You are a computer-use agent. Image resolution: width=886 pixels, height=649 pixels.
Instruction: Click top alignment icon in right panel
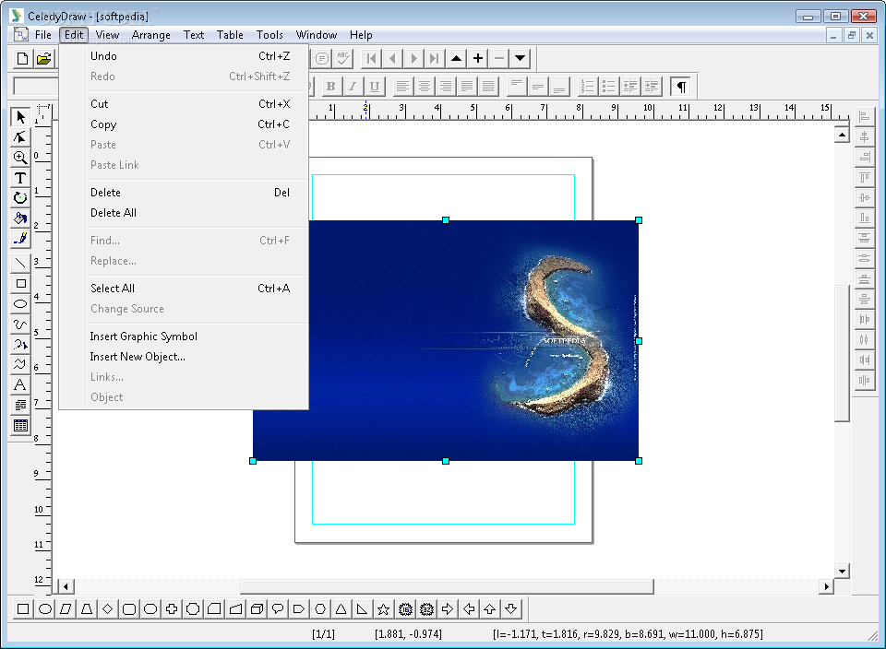pos(864,178)
